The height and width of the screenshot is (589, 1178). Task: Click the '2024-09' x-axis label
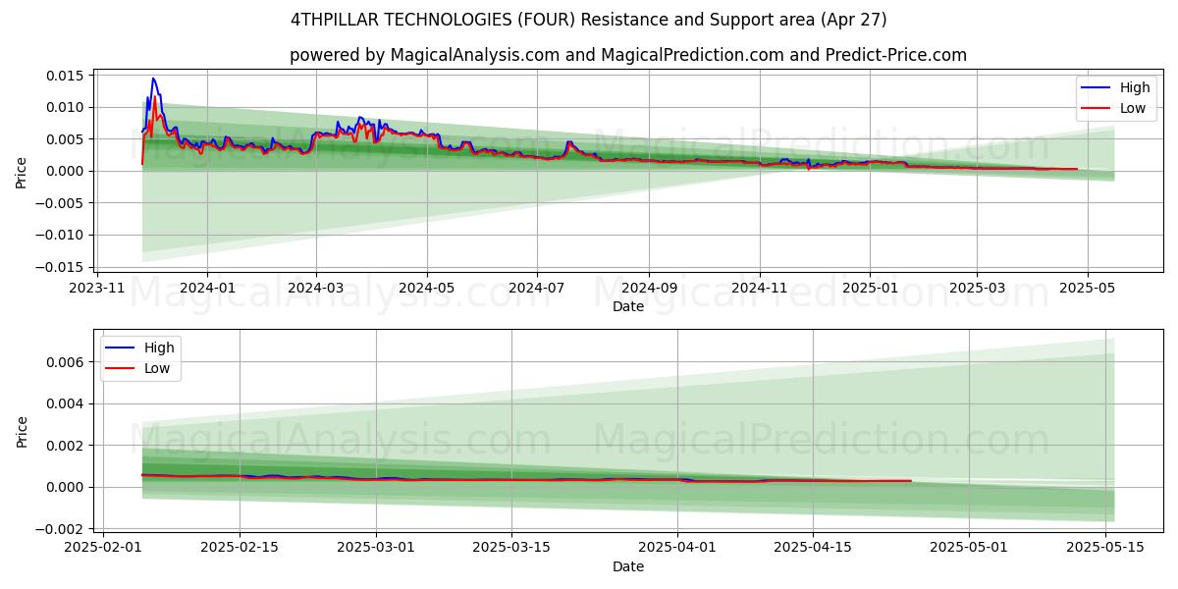coord(649,288)
